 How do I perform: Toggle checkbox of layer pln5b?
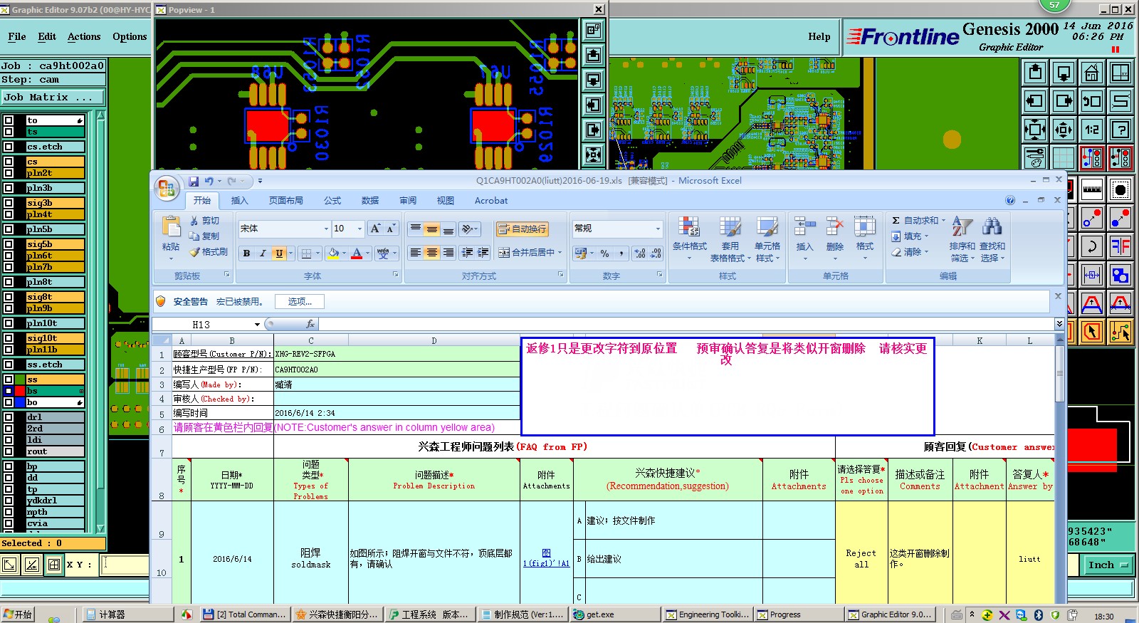pos(9,229)
